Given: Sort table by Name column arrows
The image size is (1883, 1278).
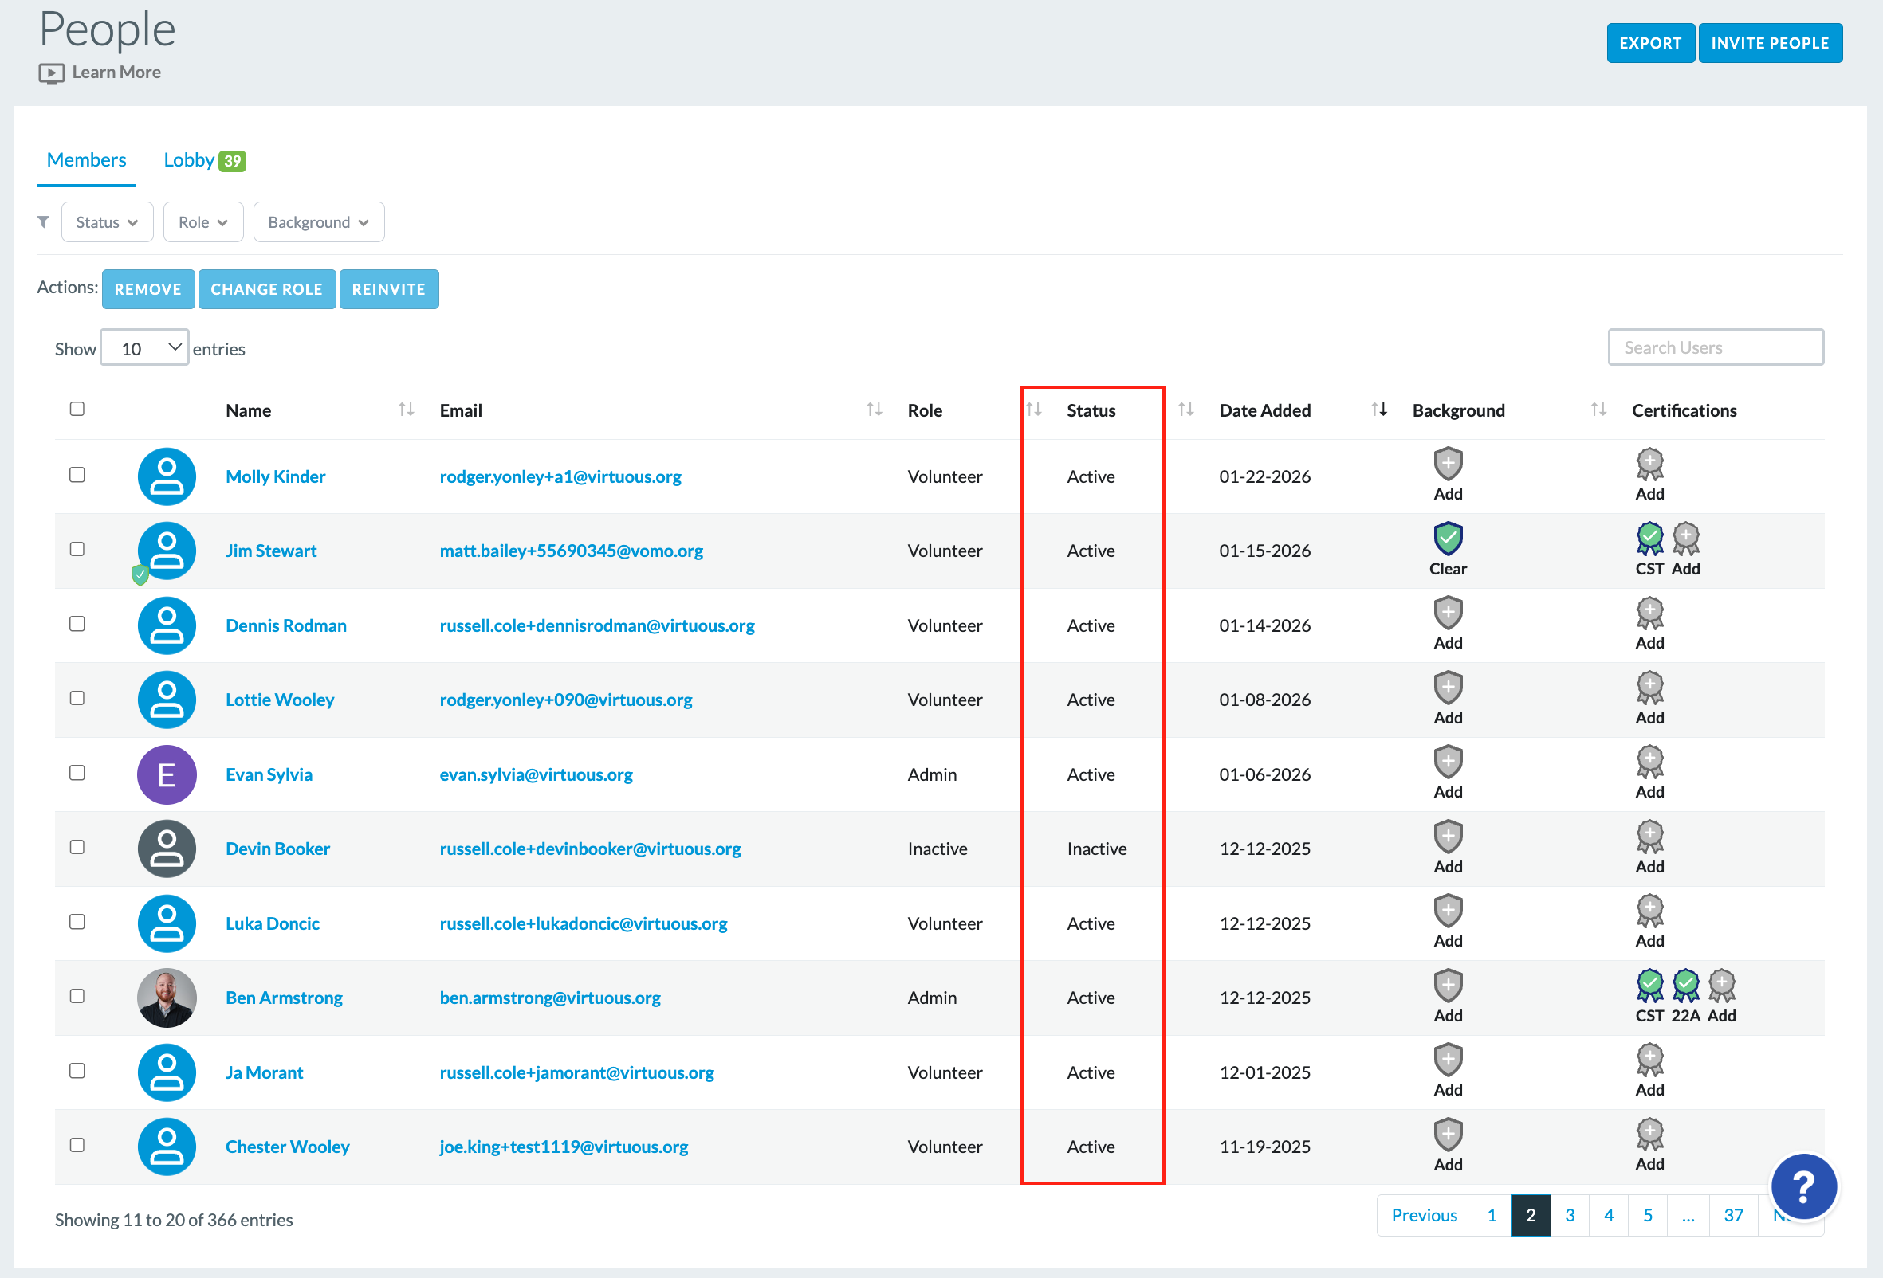Looking at the screenshot, I should [x=406, y=410].
